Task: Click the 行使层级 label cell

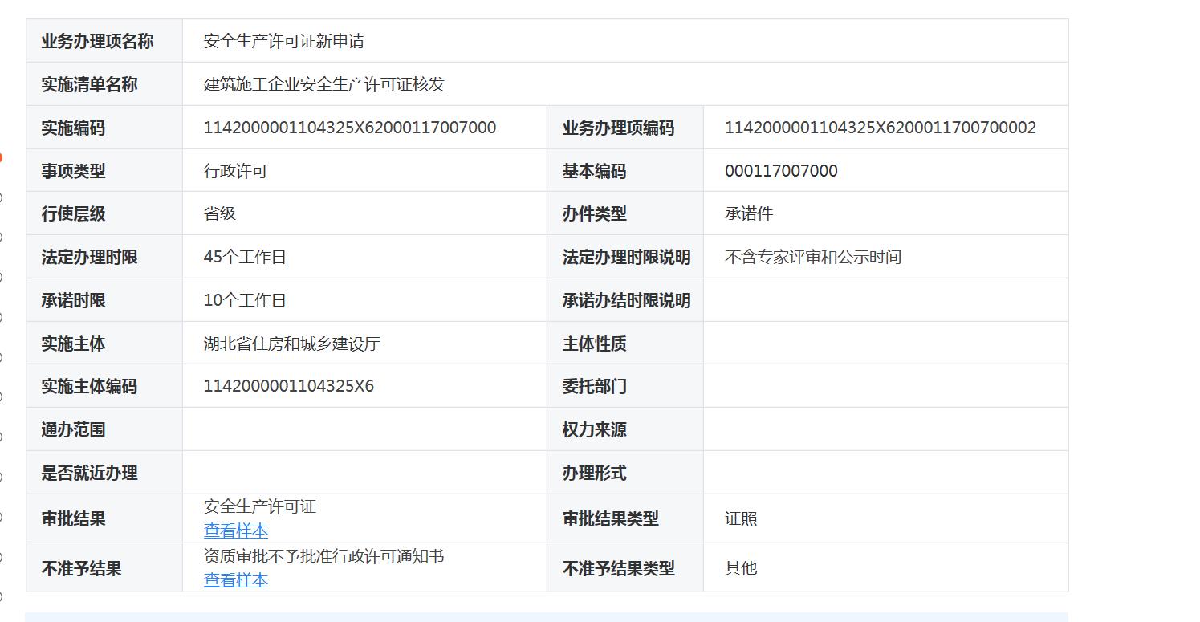Action: pyautogui.click(x=104, y=213)
